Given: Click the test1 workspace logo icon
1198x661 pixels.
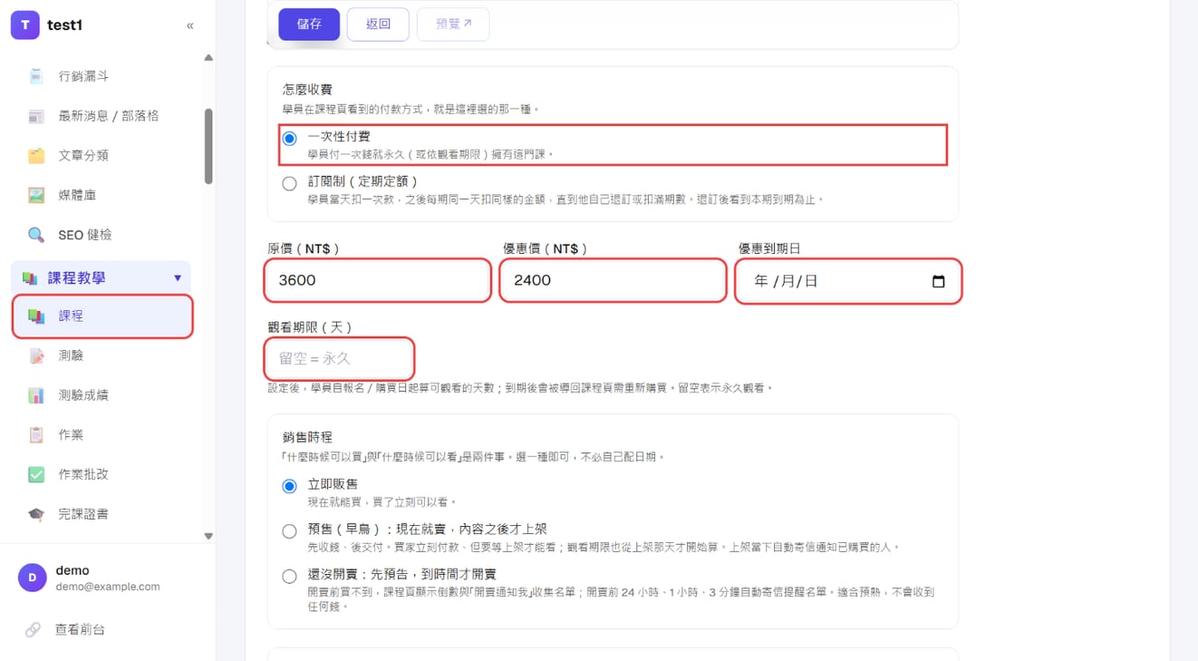Looking at the screenshot, I should coord(24,25).
